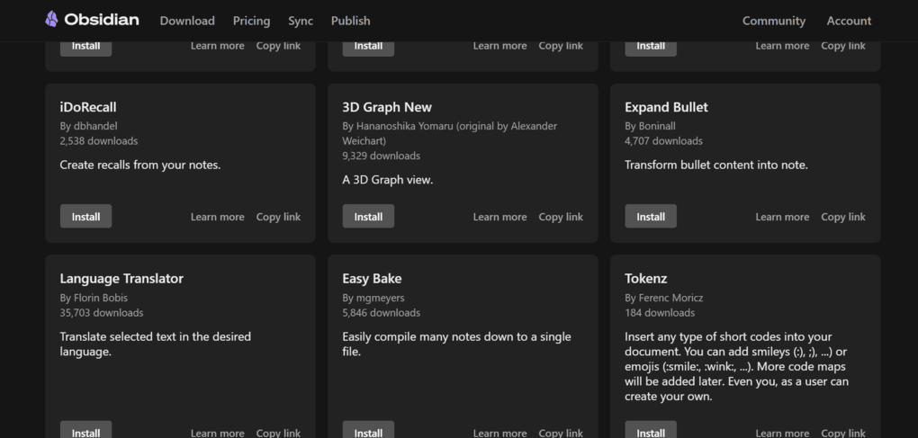Learn more about Expand Bullet
The height and width of the screenshot is (438, 918).
point(782,217)
